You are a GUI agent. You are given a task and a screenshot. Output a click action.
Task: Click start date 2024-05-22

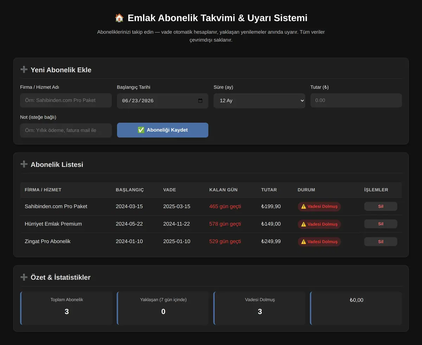[x=129, y=224]
